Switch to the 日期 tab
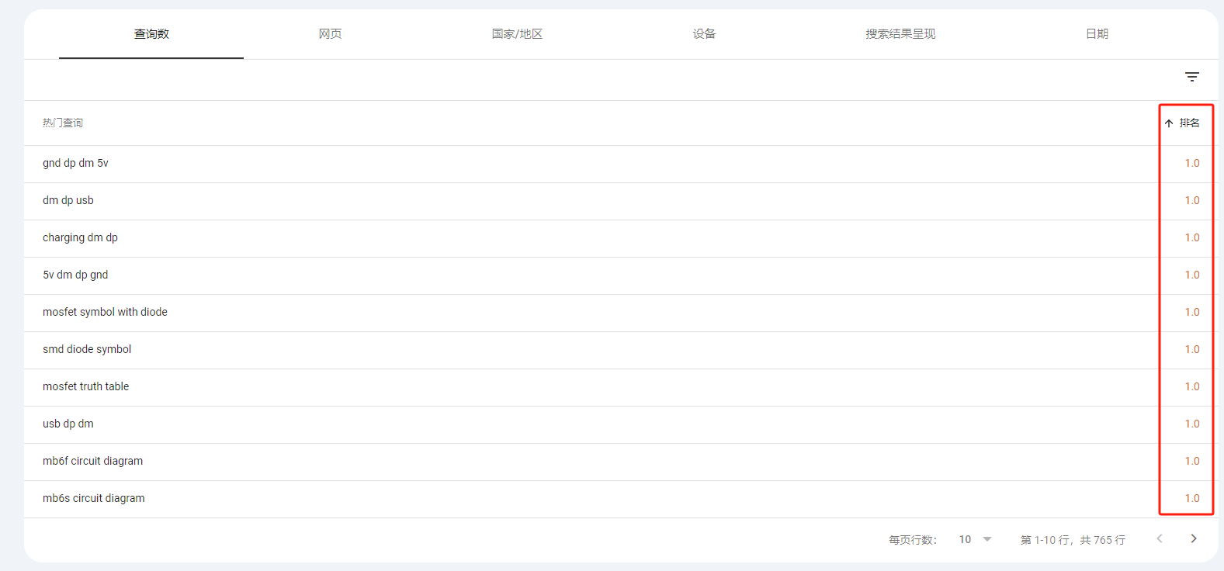Viewport: 1224px width, 571px height. [x=1097, y=34]
